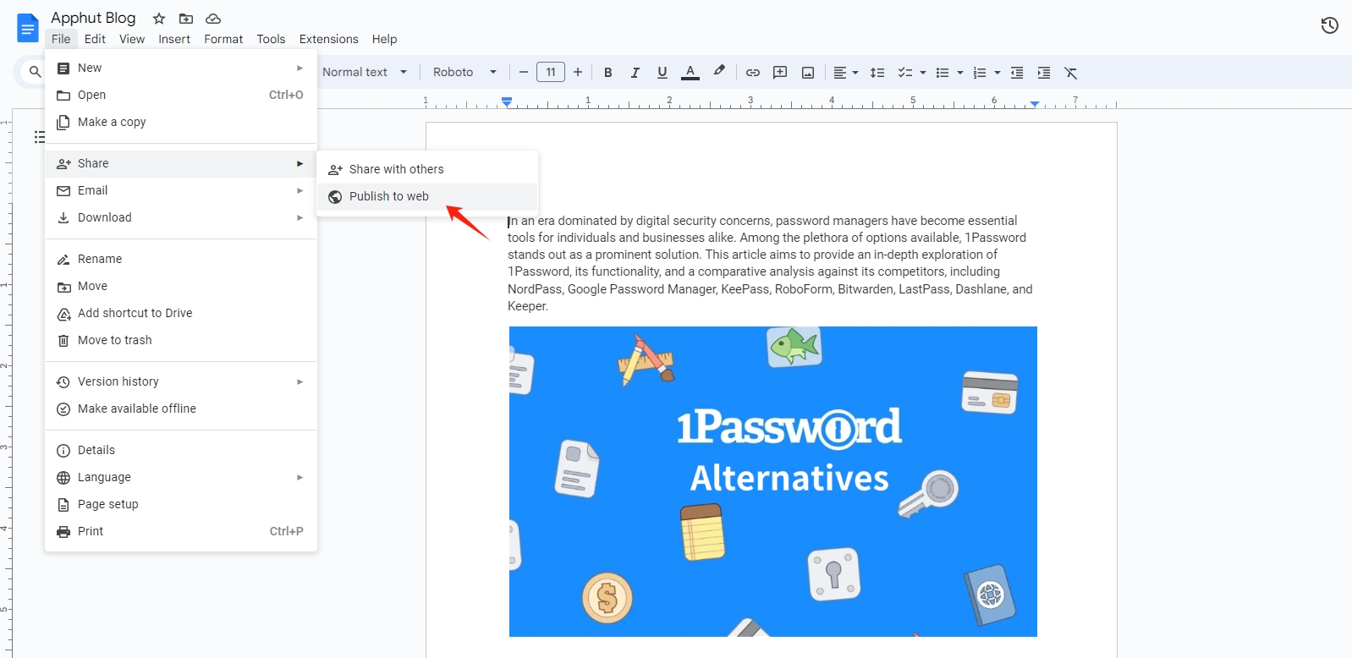Click the show document outline icon

pyautogui.click(x=40, y=137)
